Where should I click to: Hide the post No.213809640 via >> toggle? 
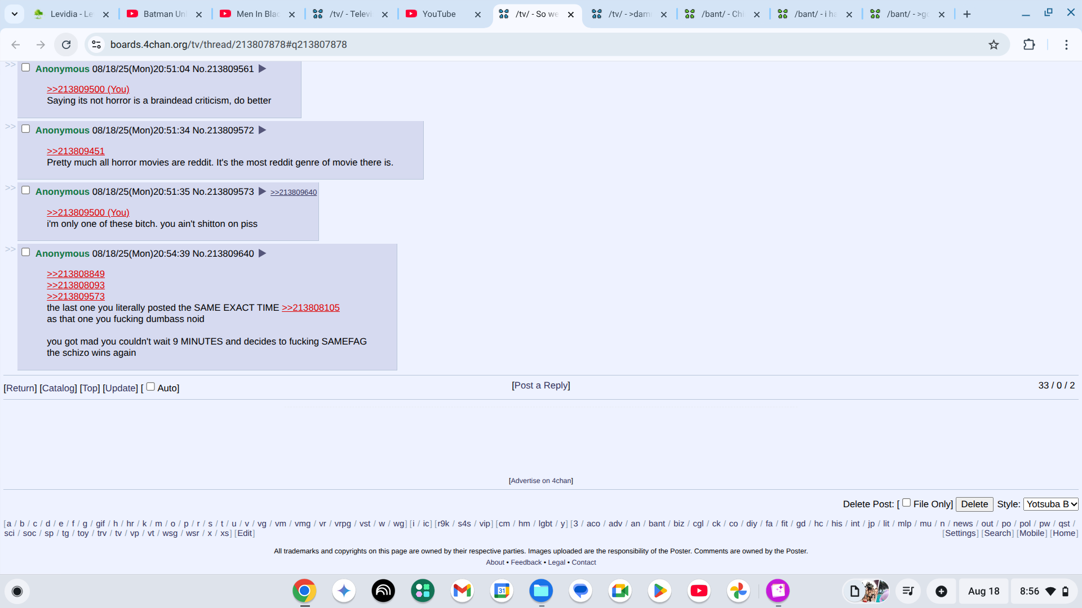pyautogui.click(x=10, y=249)
